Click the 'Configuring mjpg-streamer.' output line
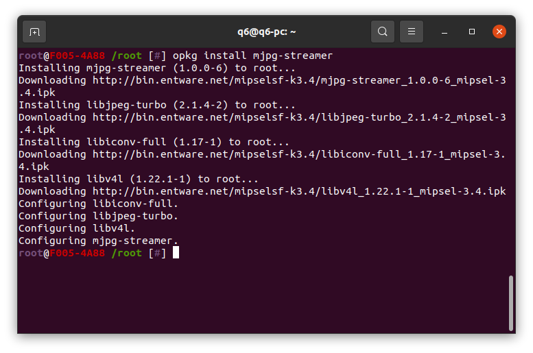Viewport: 533px width, 353px height. click(98, 241)
